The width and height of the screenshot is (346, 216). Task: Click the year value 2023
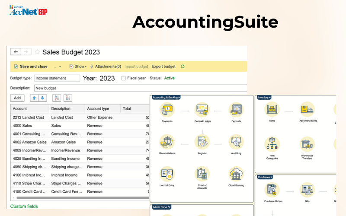click(x=107, y=78)
